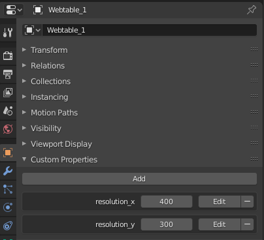264x240 pixels.
Task: Toggle the pin ID icon
Action: click(x=252, y=10)
